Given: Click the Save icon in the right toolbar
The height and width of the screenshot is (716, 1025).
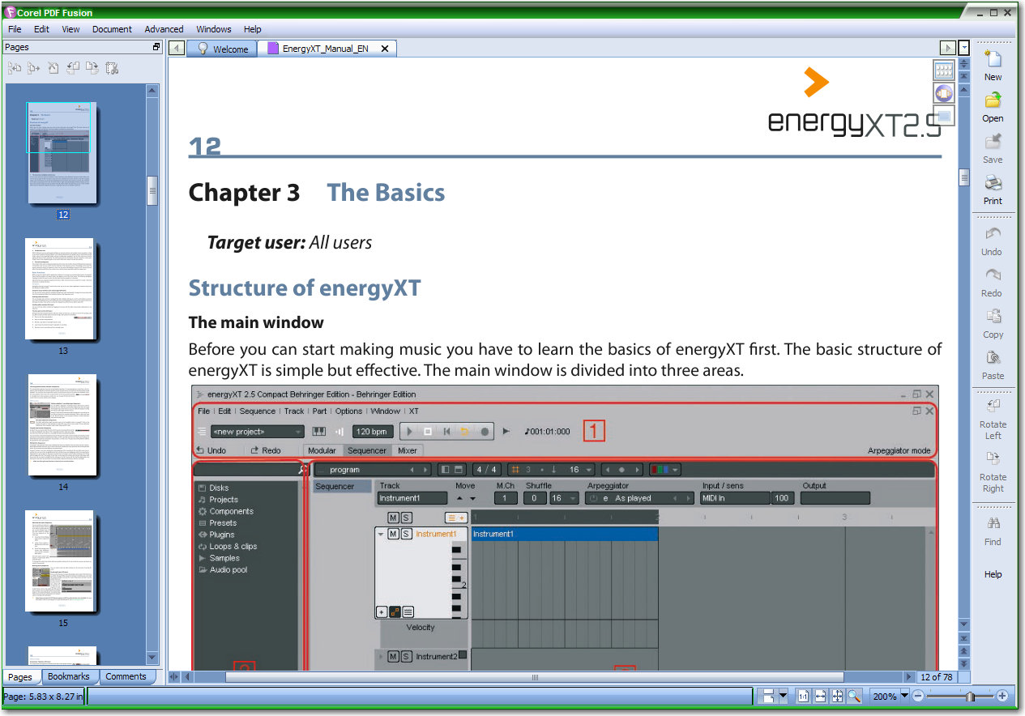Looking at the screenshot, I should coord(993,142).
